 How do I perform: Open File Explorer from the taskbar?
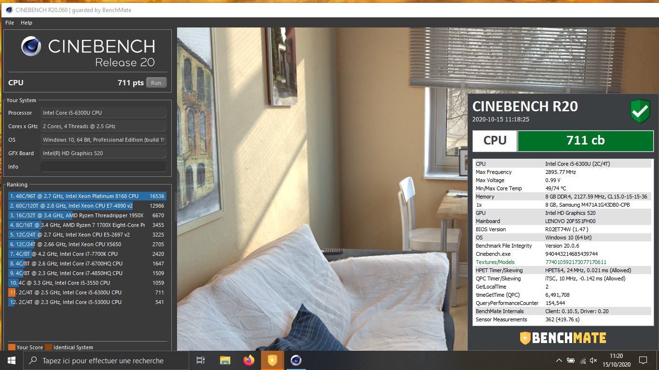(225, 360)
